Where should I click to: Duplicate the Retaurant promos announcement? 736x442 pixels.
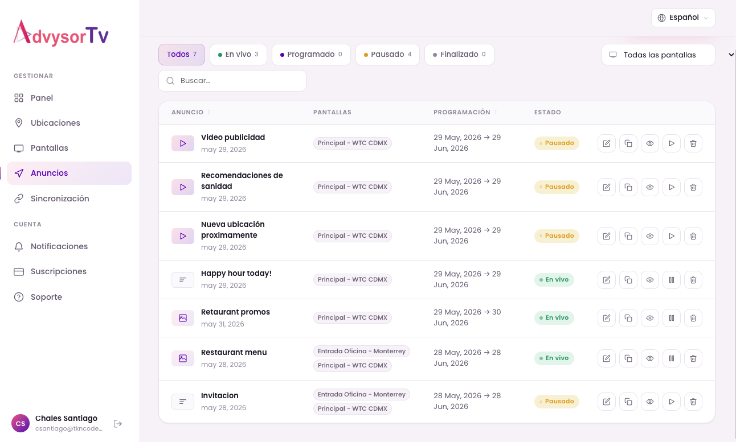628,318
